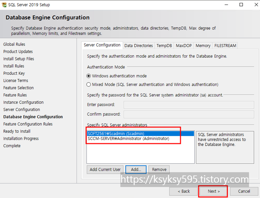Click Ready to Install step
Image resolution: width=260 pixels, height=198 pixels.
pos(17,131)
